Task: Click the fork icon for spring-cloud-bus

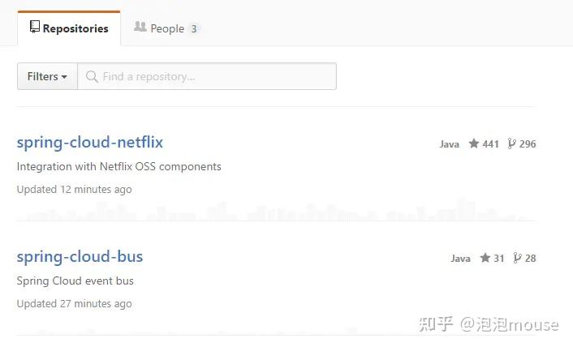Action: click(517, 258)
